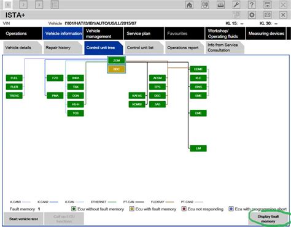Select the TRSVC control unit
The image size is (291, 227).
coord(14,96)
